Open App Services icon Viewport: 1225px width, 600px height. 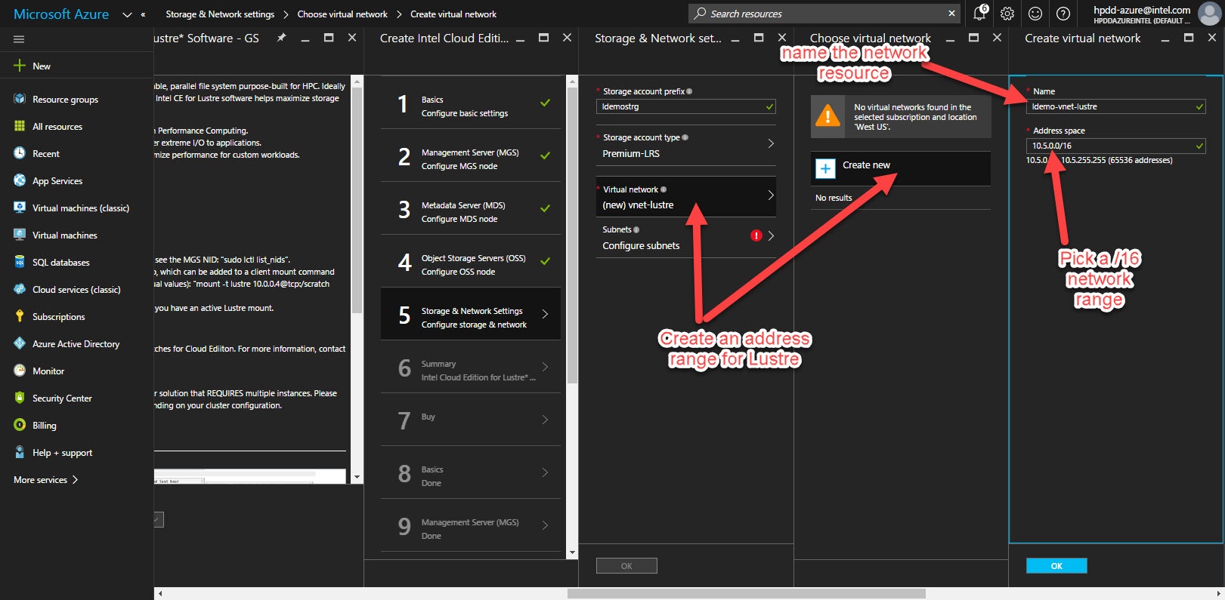coord(20,180)
